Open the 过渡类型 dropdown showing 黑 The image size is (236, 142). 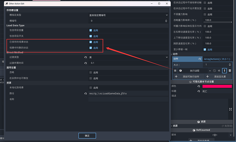coord(128,57)
